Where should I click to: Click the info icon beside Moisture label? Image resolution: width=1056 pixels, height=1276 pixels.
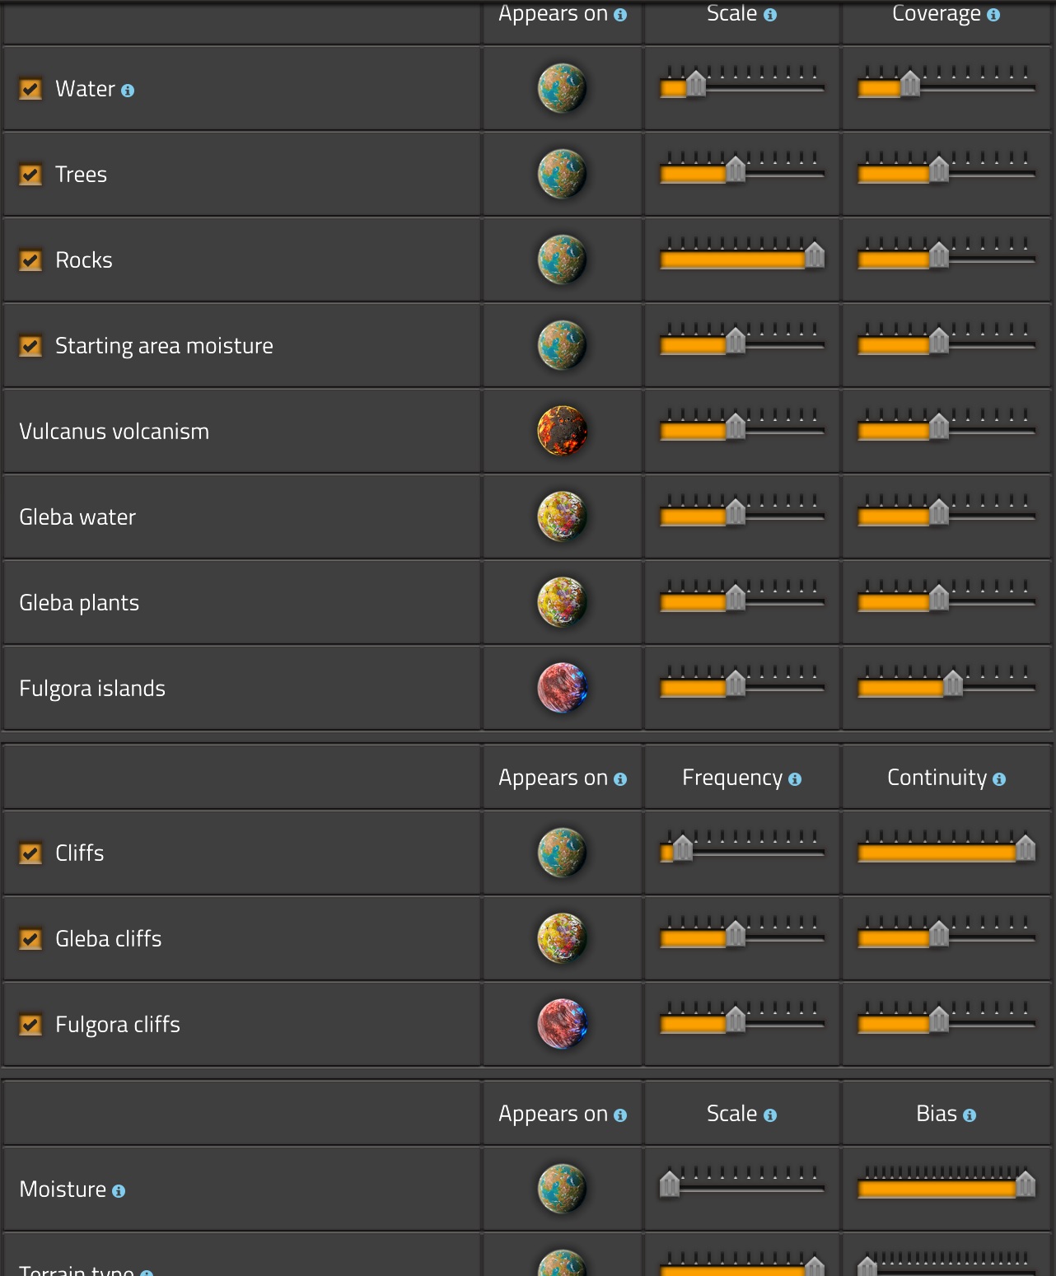click(x=119, y=1191)
